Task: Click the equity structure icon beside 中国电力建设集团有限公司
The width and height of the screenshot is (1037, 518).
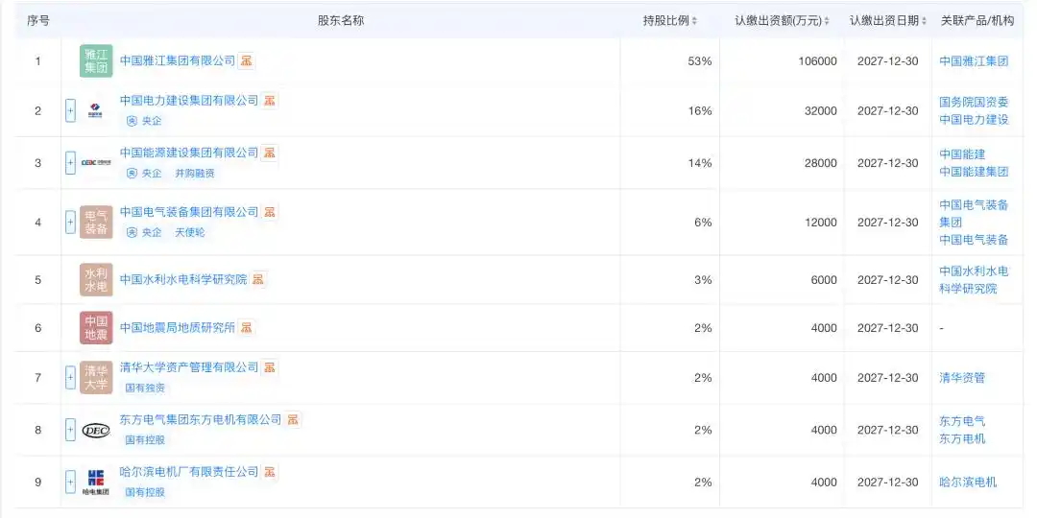Action: [269, 101]
